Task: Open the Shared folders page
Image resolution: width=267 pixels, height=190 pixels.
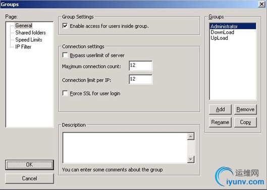Action: (x=30, y=33)
